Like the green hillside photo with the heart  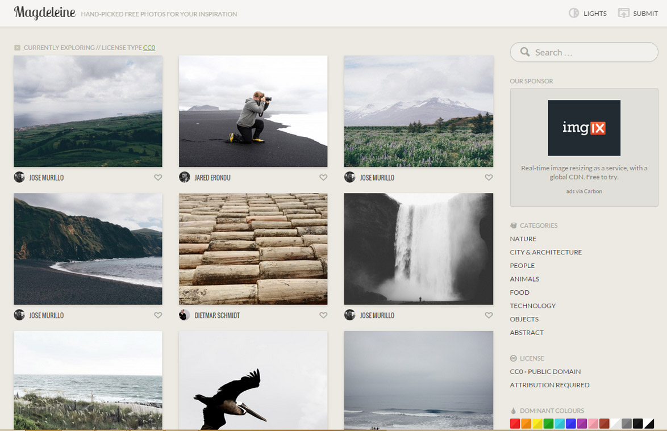coord(158,178)
